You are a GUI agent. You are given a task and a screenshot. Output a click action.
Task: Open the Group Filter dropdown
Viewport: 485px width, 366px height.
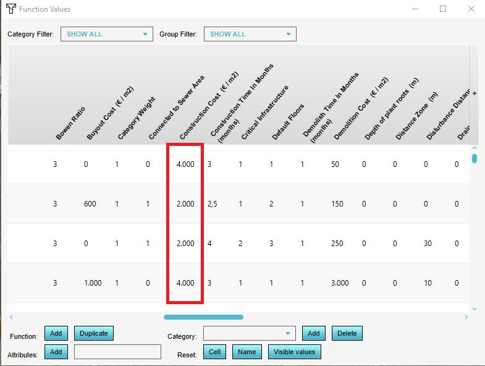click(250, 34)
